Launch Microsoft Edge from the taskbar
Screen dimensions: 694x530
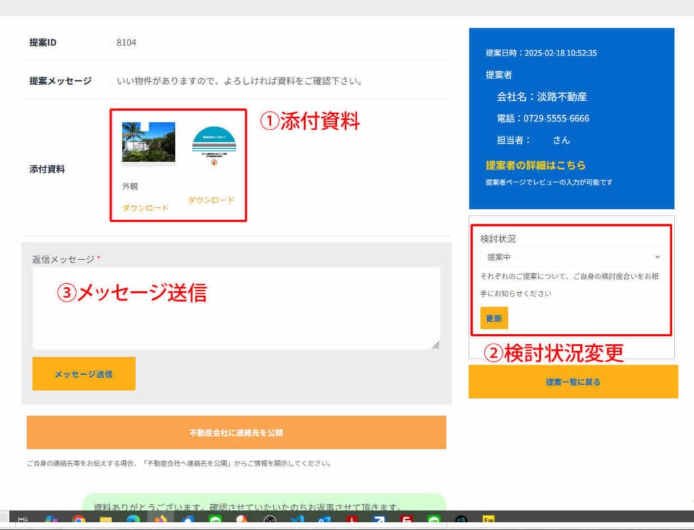coord(132,522)
